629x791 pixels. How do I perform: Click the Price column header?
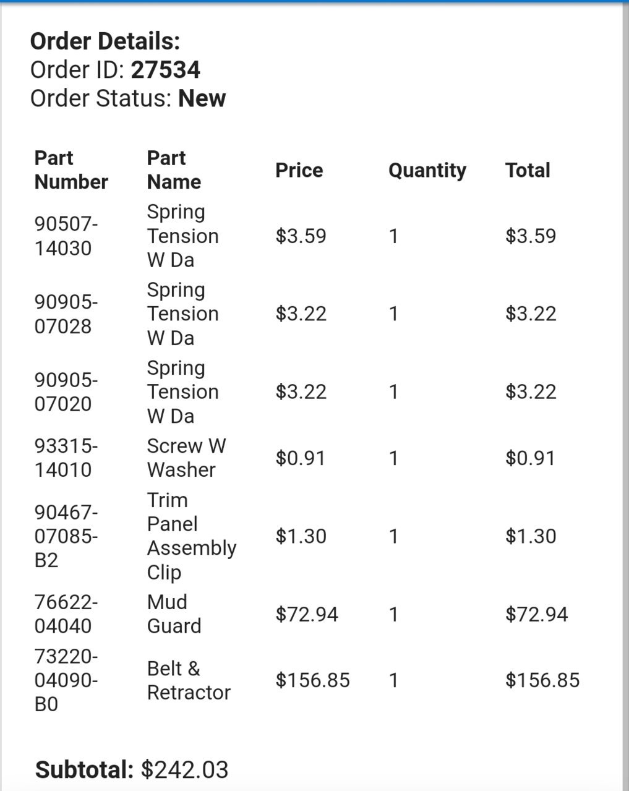click(299, 170)
